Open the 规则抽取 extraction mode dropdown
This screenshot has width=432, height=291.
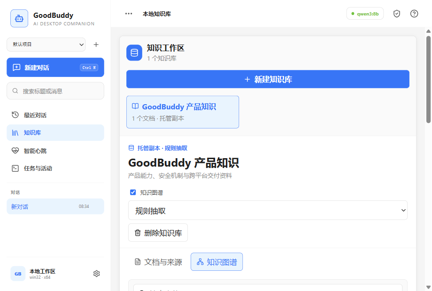coord(268,210)
